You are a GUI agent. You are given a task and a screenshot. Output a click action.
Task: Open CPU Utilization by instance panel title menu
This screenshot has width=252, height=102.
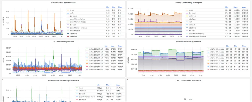(x=63, y=42)
